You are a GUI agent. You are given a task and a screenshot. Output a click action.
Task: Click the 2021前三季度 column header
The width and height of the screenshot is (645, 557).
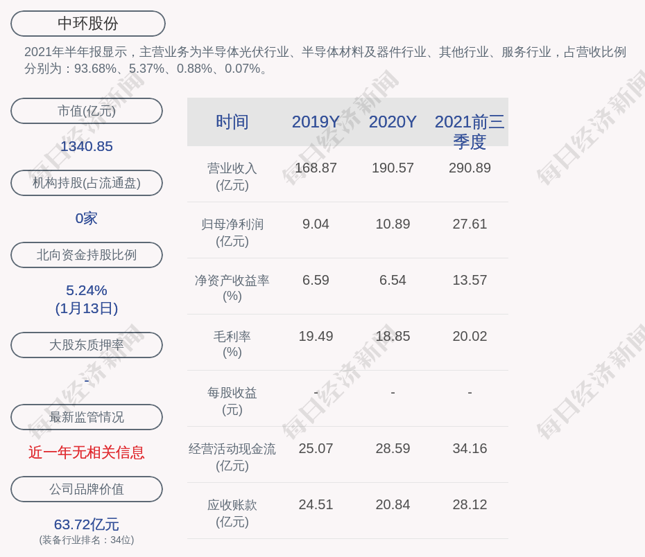pos(470,131)
